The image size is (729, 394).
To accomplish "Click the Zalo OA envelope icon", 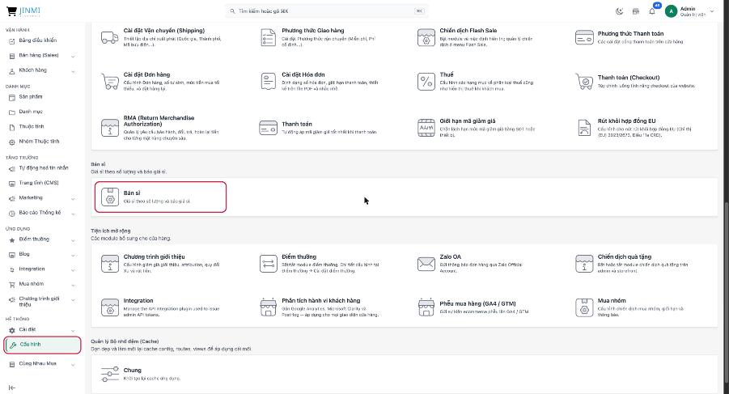I will [x=426, y=264].
